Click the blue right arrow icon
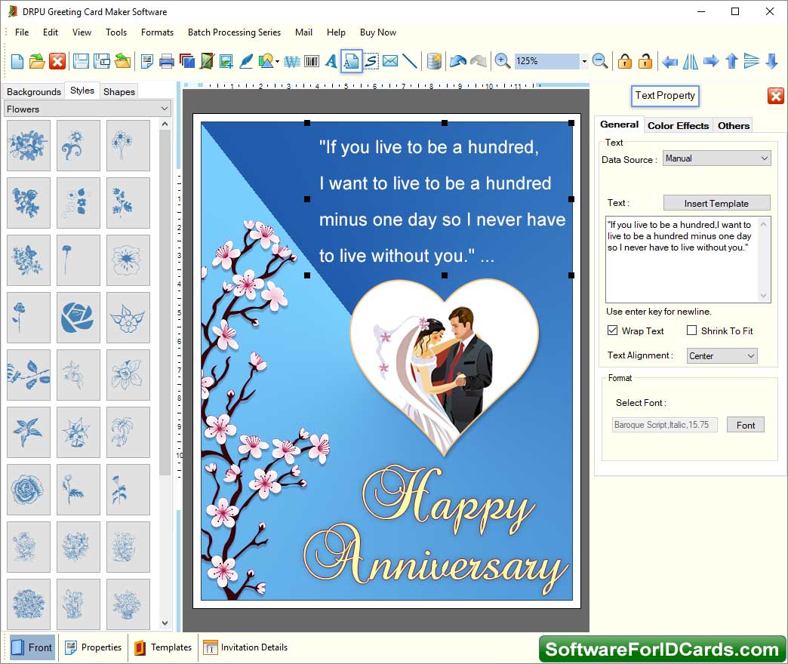Image resolution: width=788 pixels, height=664 pixels. pyautogui.click(x=711, y=61)
